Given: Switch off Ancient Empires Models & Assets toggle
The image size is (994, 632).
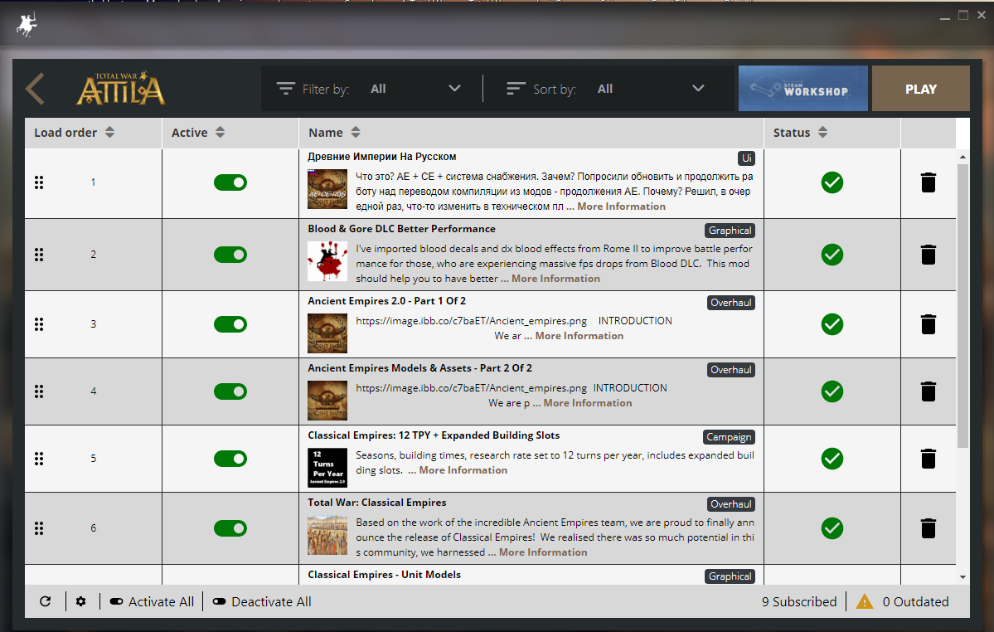Looking at the screenshot, I should [230, 391].
